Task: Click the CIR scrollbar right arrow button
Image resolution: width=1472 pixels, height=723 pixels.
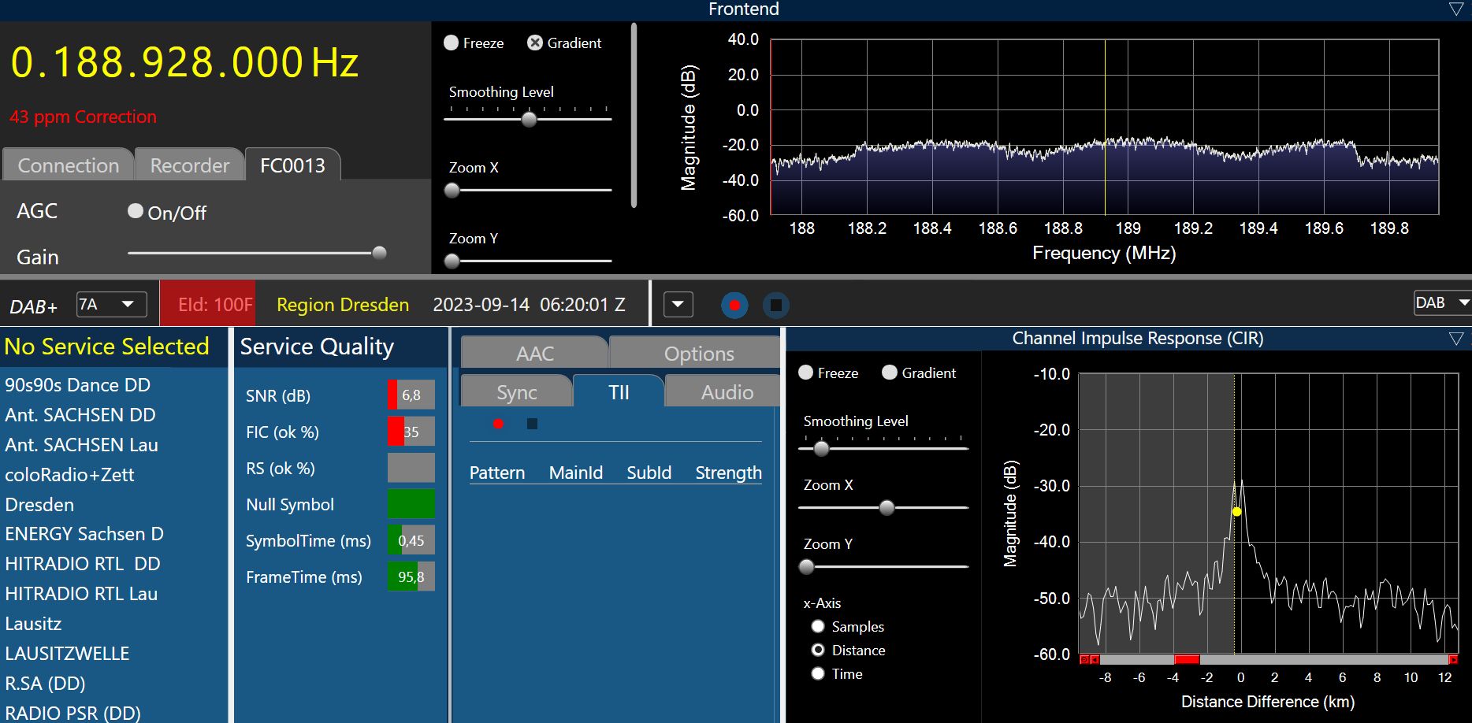Action: pyautogui.click(x=1453, y=659)
